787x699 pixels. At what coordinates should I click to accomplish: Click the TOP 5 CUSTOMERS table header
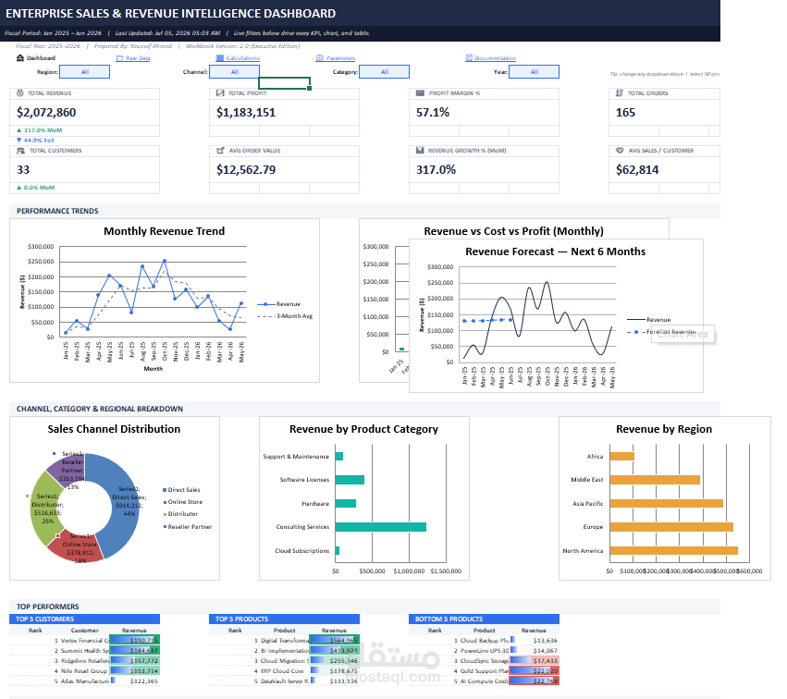[84, 619]
